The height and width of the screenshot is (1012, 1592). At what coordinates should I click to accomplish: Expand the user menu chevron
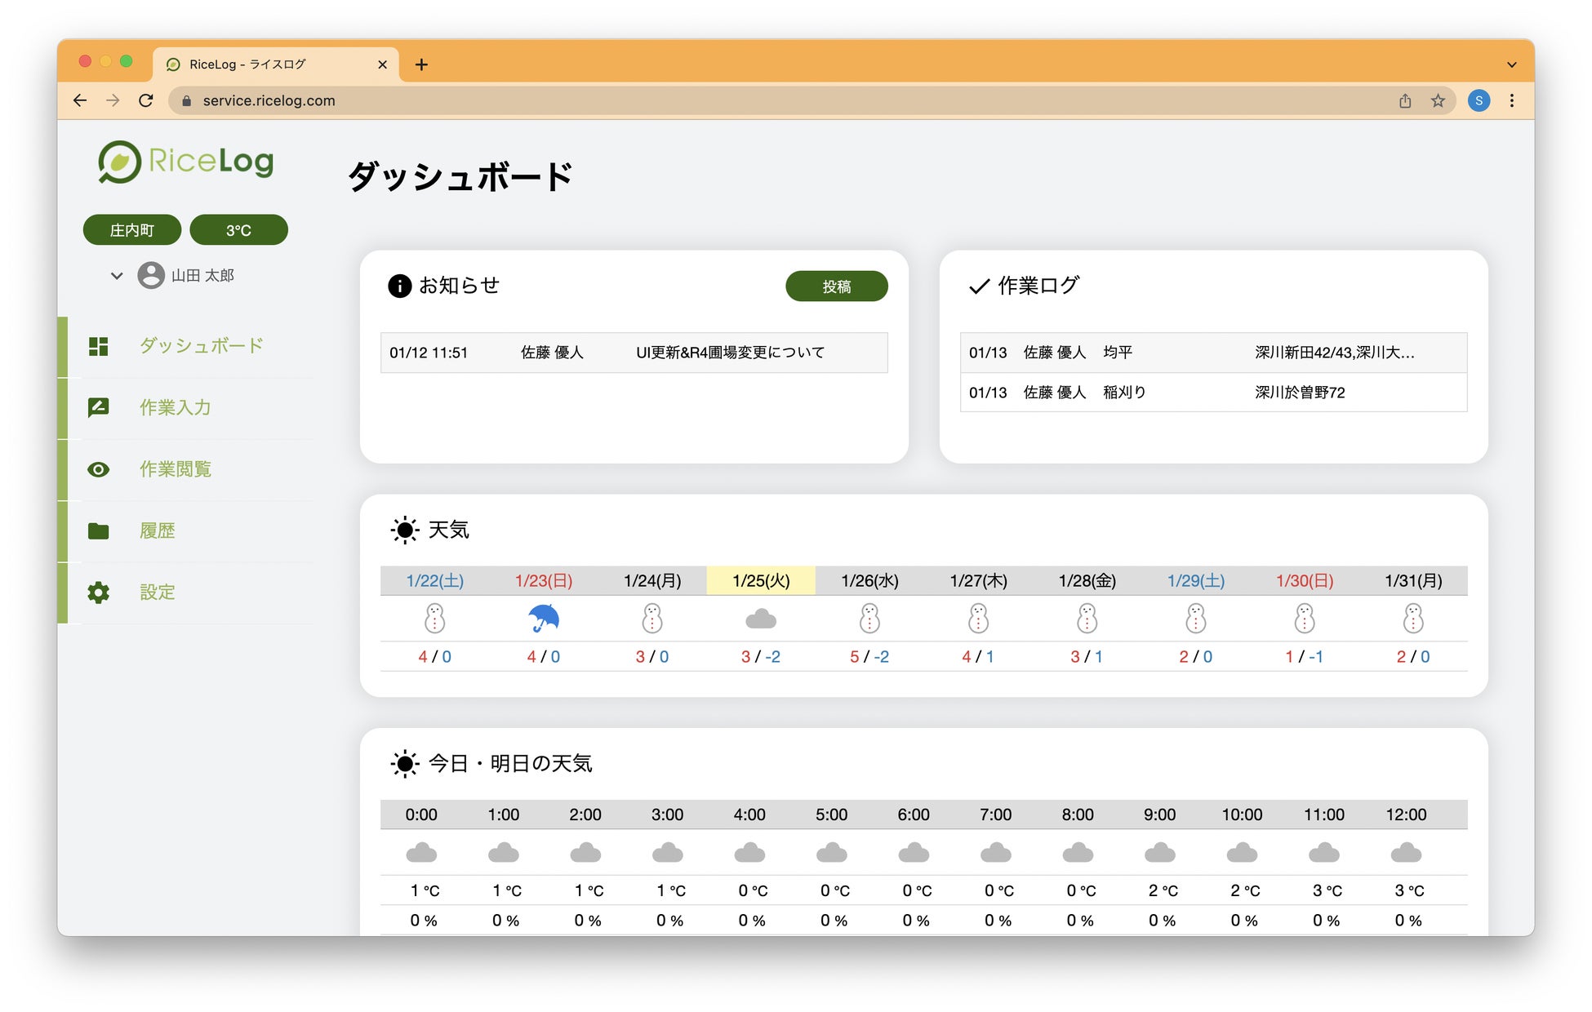click(x=117, y=276)
